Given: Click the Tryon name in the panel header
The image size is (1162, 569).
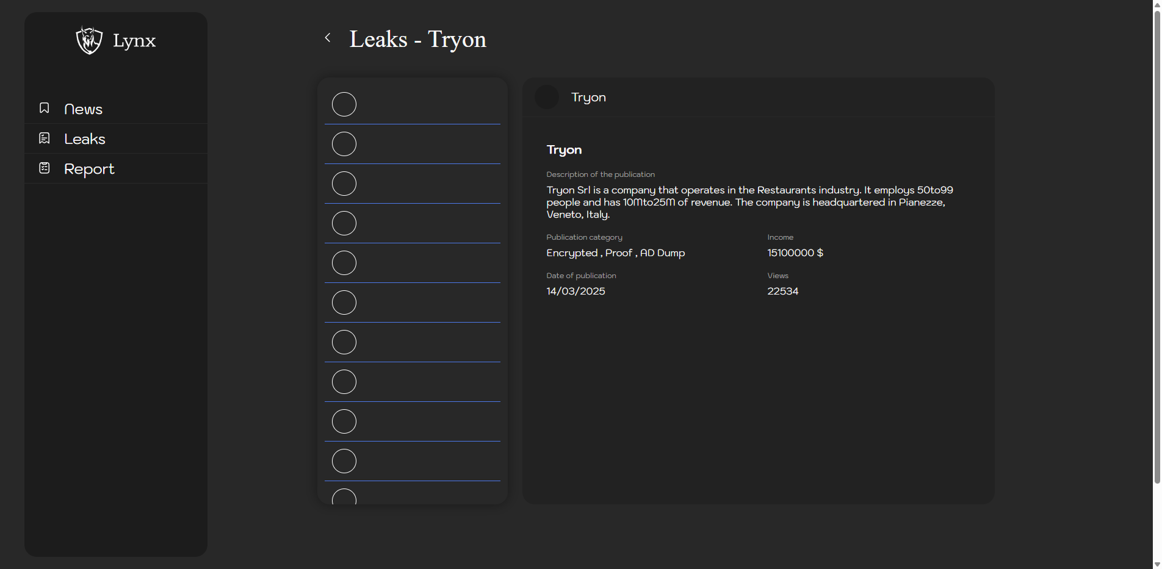Looking at the screenshot, I should tap(588, 98).
